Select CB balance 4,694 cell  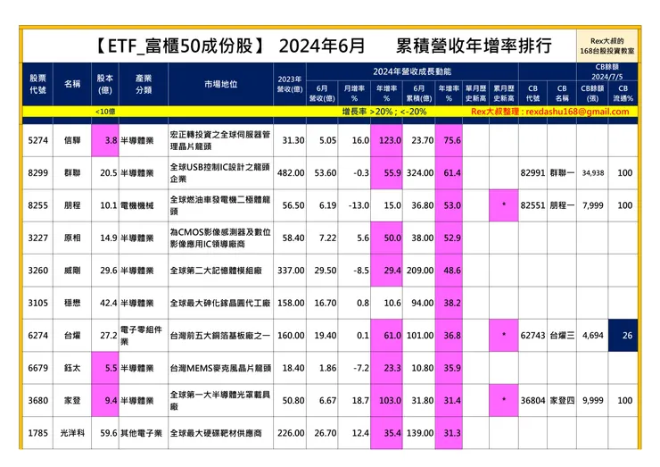pos(592,335)
